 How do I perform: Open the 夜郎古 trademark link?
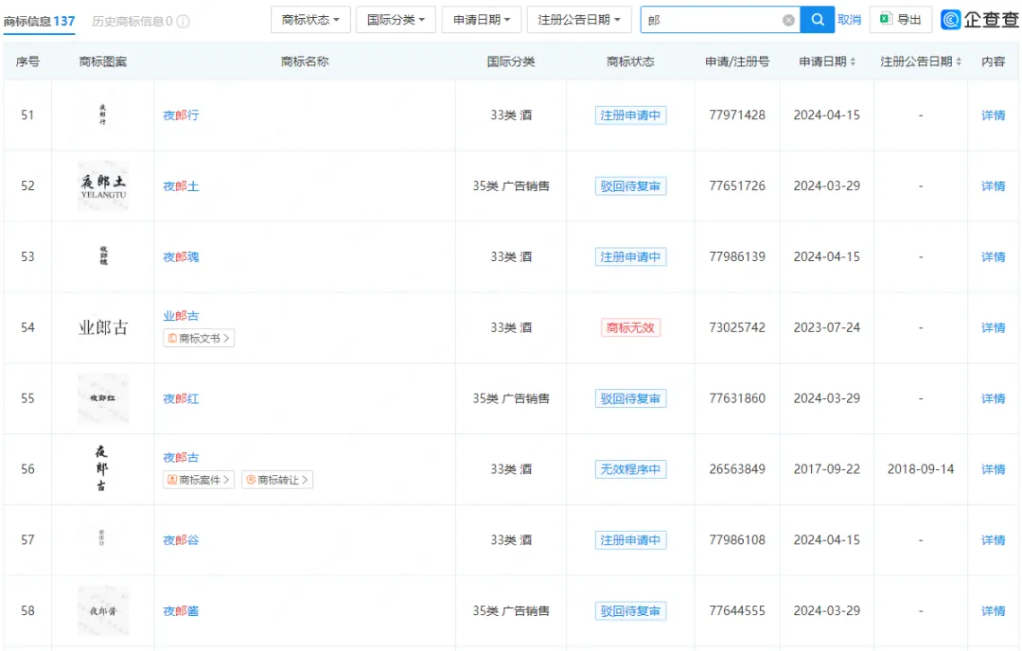(181, 457)
